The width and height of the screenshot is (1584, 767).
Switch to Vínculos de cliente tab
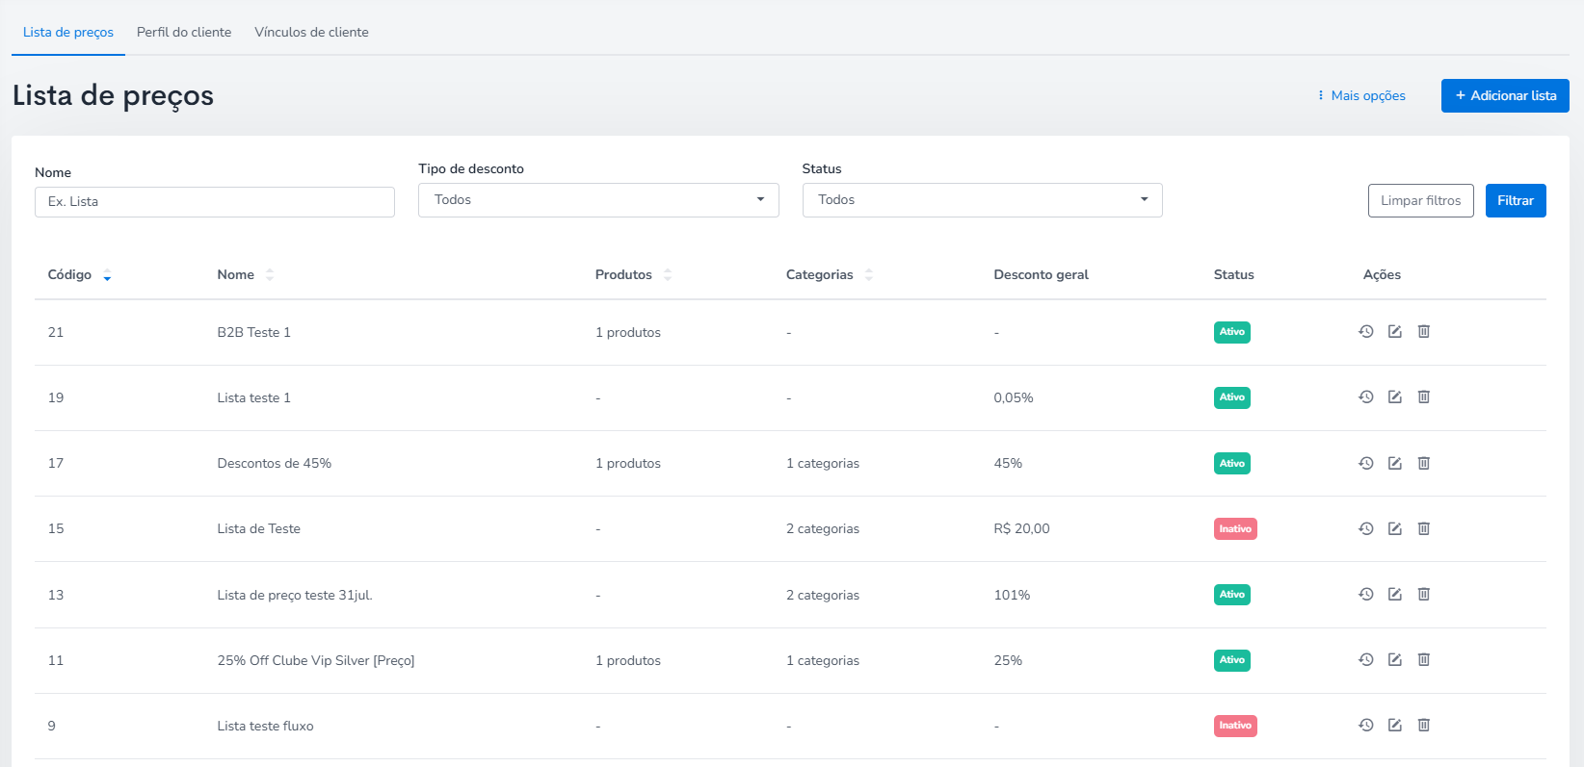tap(311, 32)
